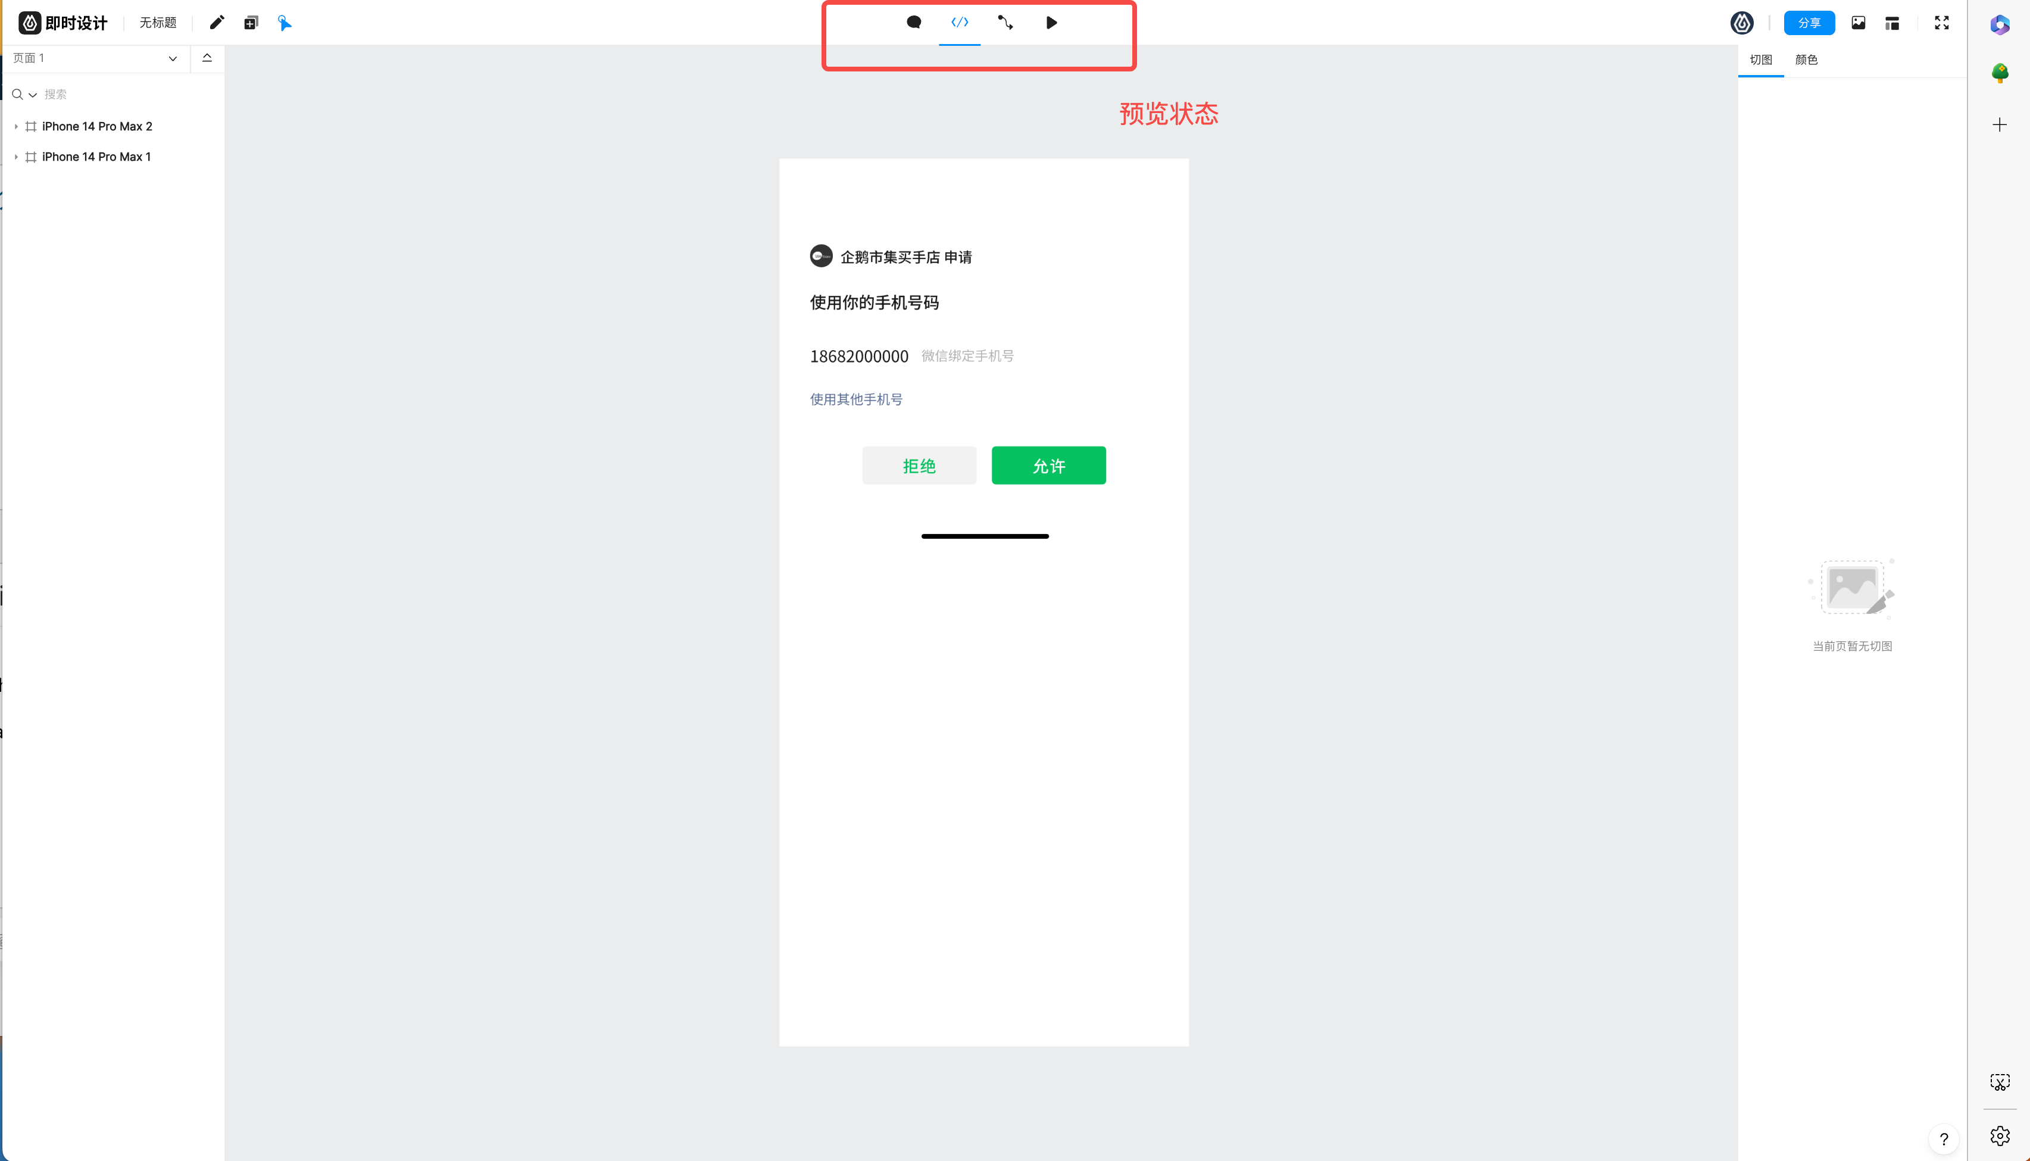Select the pen edit tool icon
This screenshot has height=1161, width=2030.
click(x=217, y=23)
